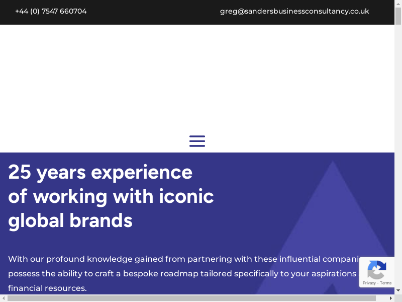This screenshot has height=302, width=402.
Task: Email greg@sandersbusinessconsultancy.co.uk
Action: tap(294, 11)
